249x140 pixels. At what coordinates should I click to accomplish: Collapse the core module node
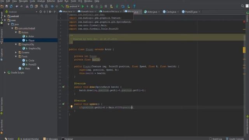coord(5,20)
